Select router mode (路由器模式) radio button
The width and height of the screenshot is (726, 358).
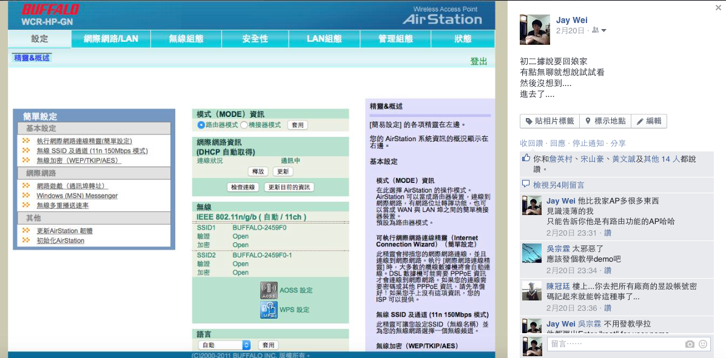201,125
